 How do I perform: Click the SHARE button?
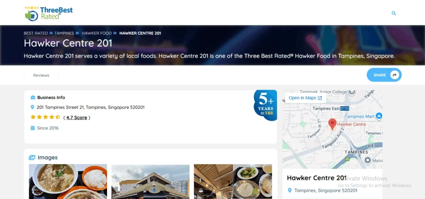coord(384,75)
